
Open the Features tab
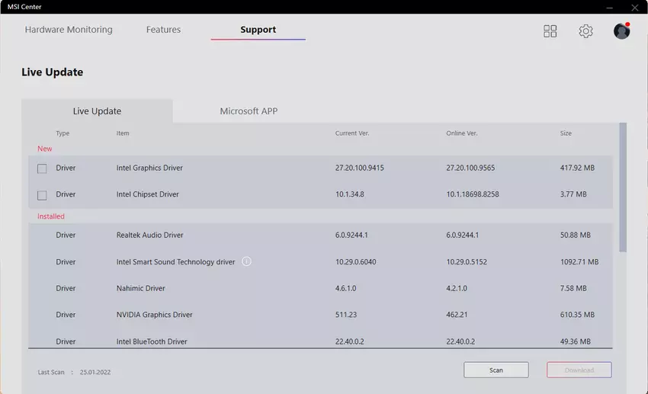point(163,30)
